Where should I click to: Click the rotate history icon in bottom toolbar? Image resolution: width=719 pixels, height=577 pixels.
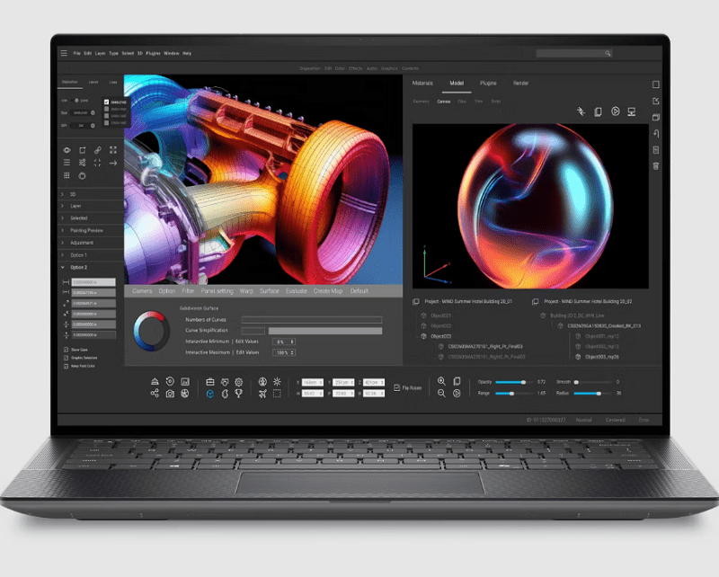coord(170,381)
